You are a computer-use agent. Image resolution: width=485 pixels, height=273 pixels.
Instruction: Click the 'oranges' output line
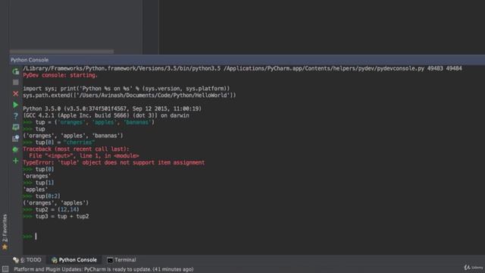[37, 176]
